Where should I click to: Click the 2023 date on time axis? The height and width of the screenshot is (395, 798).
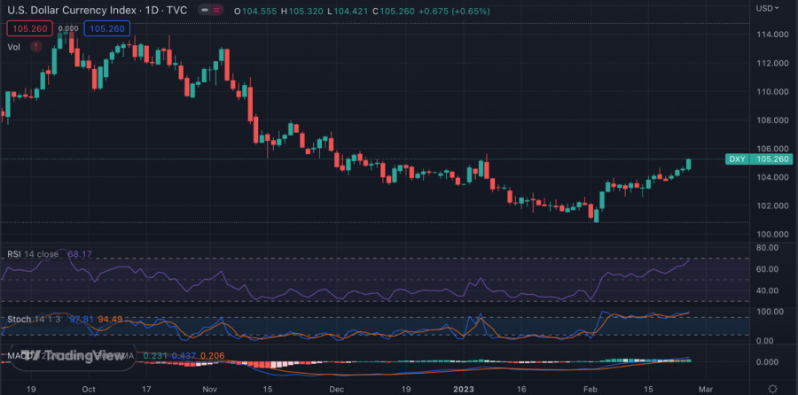[465, 388]
